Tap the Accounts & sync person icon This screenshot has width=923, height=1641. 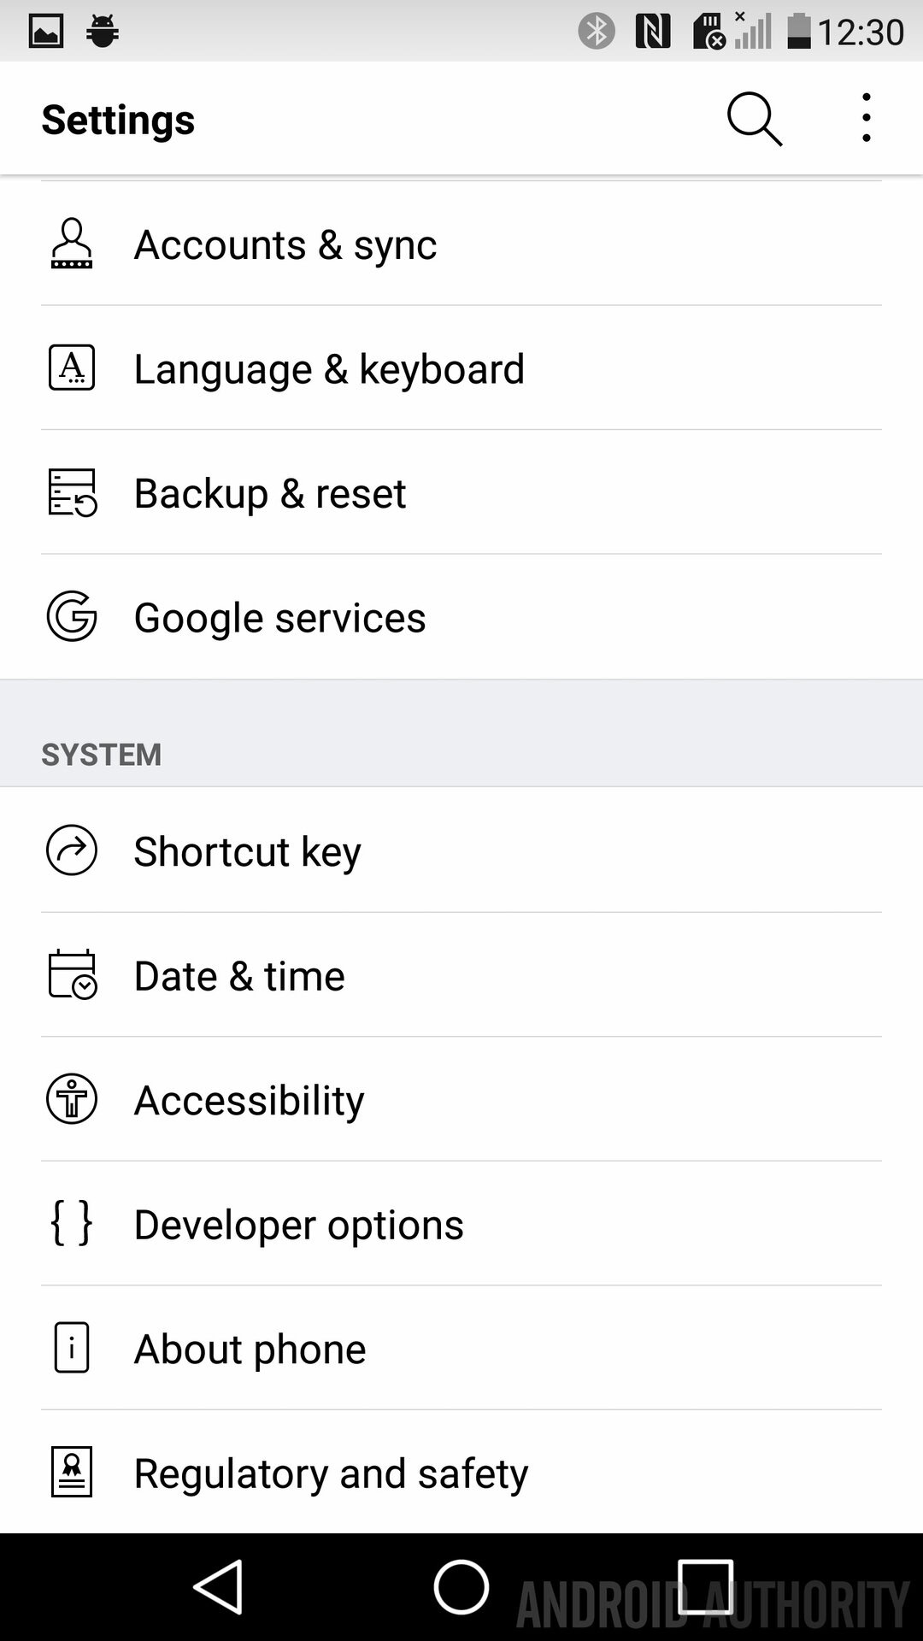(72, 244)
